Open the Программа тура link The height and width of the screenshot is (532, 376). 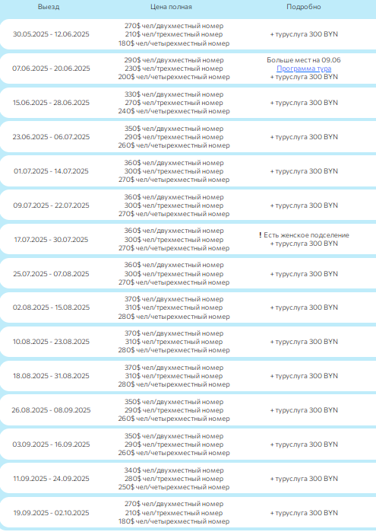[x=304, y=68]
